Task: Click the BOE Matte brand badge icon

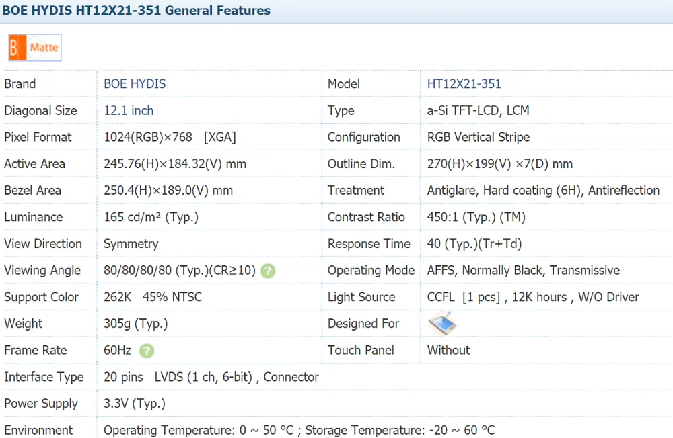Action: pos(35,48)
